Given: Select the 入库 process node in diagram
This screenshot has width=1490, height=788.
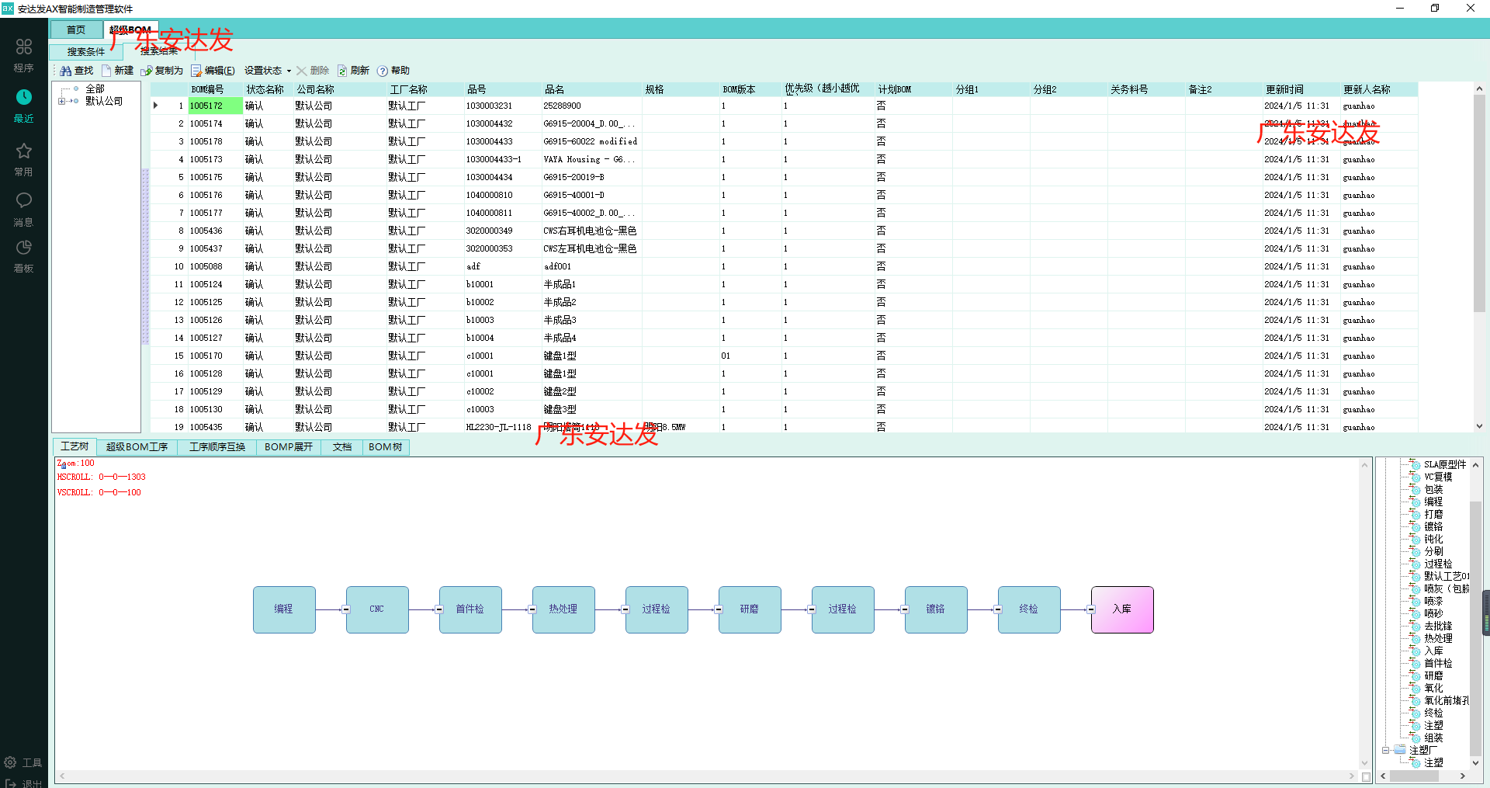Looking at the screenshot, I should coord(1122,609).
